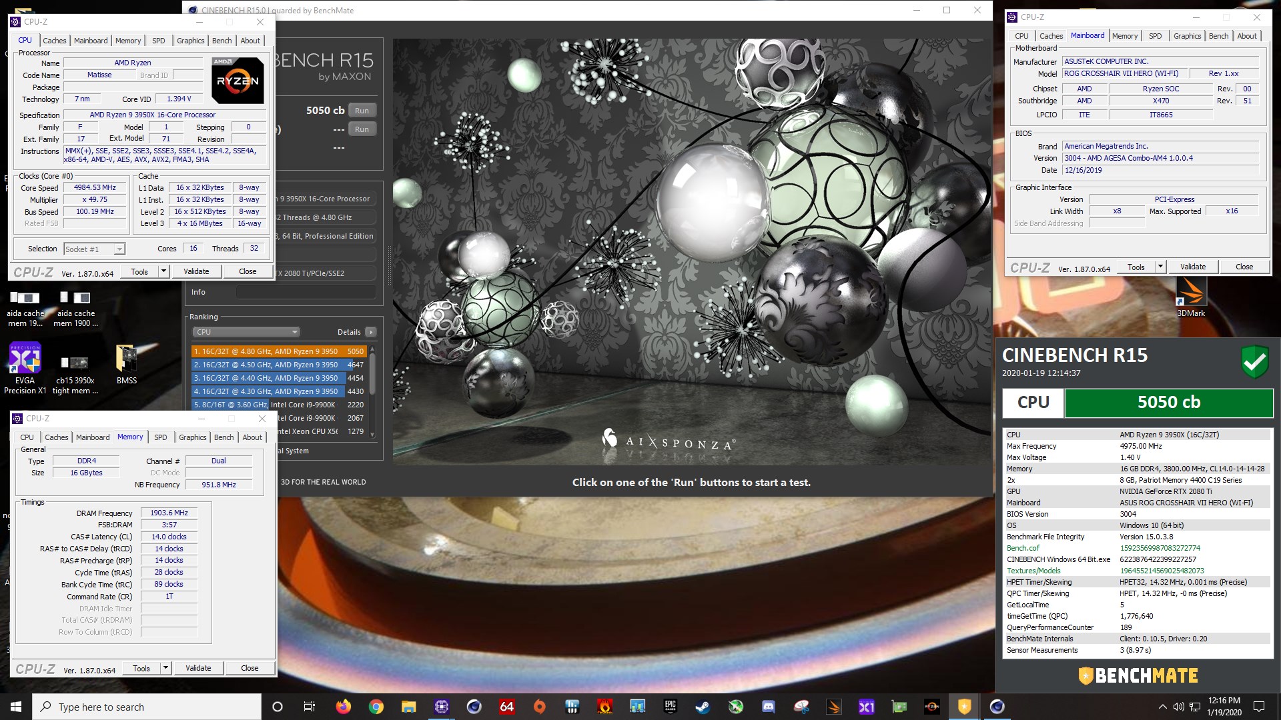Click Close button in Memory CPU-Z window
Image resolution: width=1281 pixels, height=720 pixels.
(250, 668)
